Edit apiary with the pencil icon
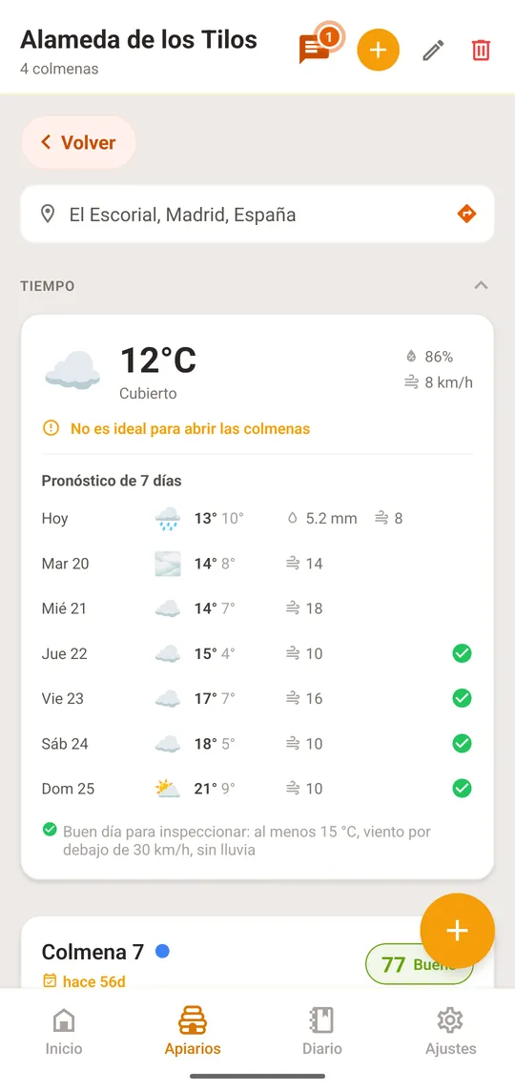515x1091 pixels. (433, 51)
